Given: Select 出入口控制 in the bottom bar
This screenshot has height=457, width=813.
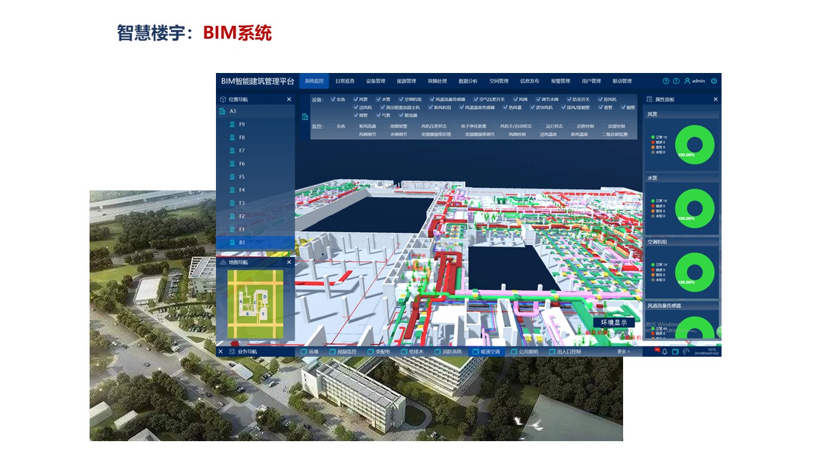Looking at the screenshot, I should 564,352.
